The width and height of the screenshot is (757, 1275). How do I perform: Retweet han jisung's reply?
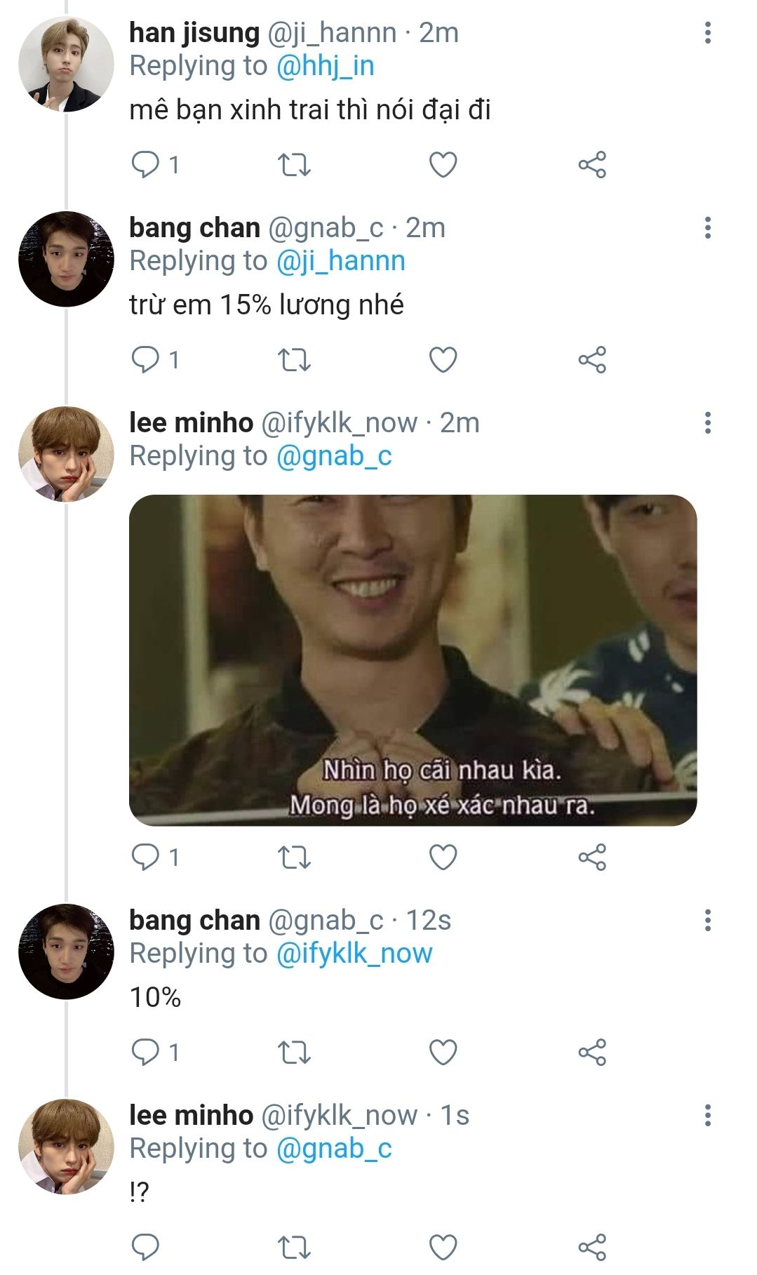(x=295, y=165)
